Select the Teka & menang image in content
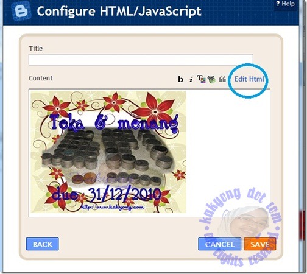The height and width of the screenshot is (274, 307). (x=108, y=152)
